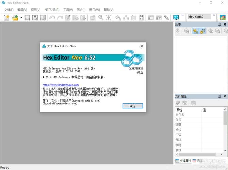Image resolution: width=228 pixels, height=170 pixels.
Task: Click 确定 button in About dialog
Action: tap(133, 106)
